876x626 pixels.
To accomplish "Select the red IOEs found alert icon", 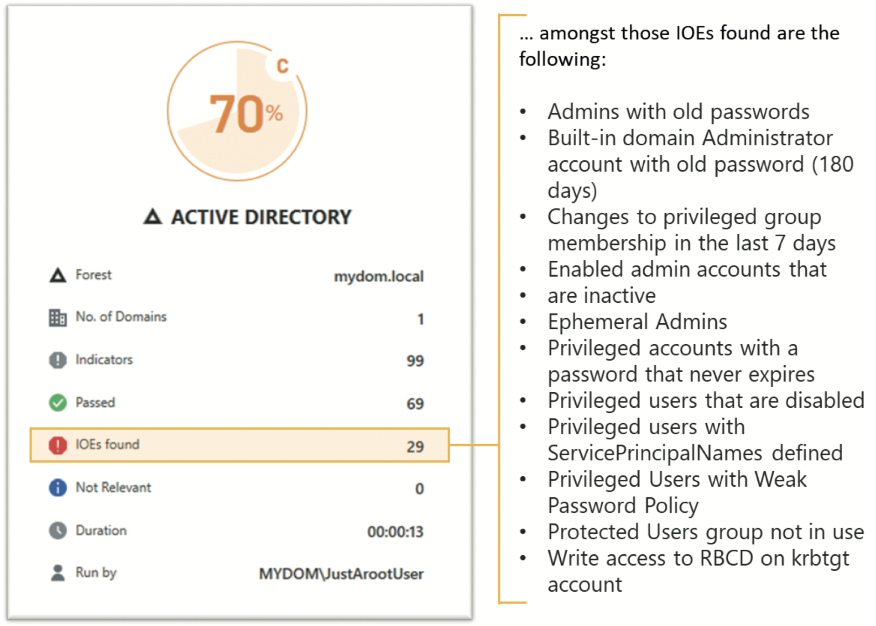I will (58, 445).
